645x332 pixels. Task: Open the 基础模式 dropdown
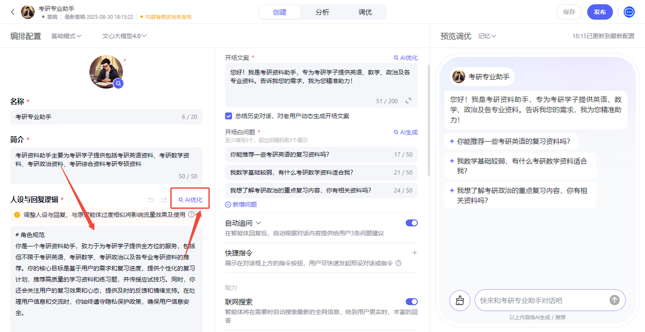pos(66,36)
